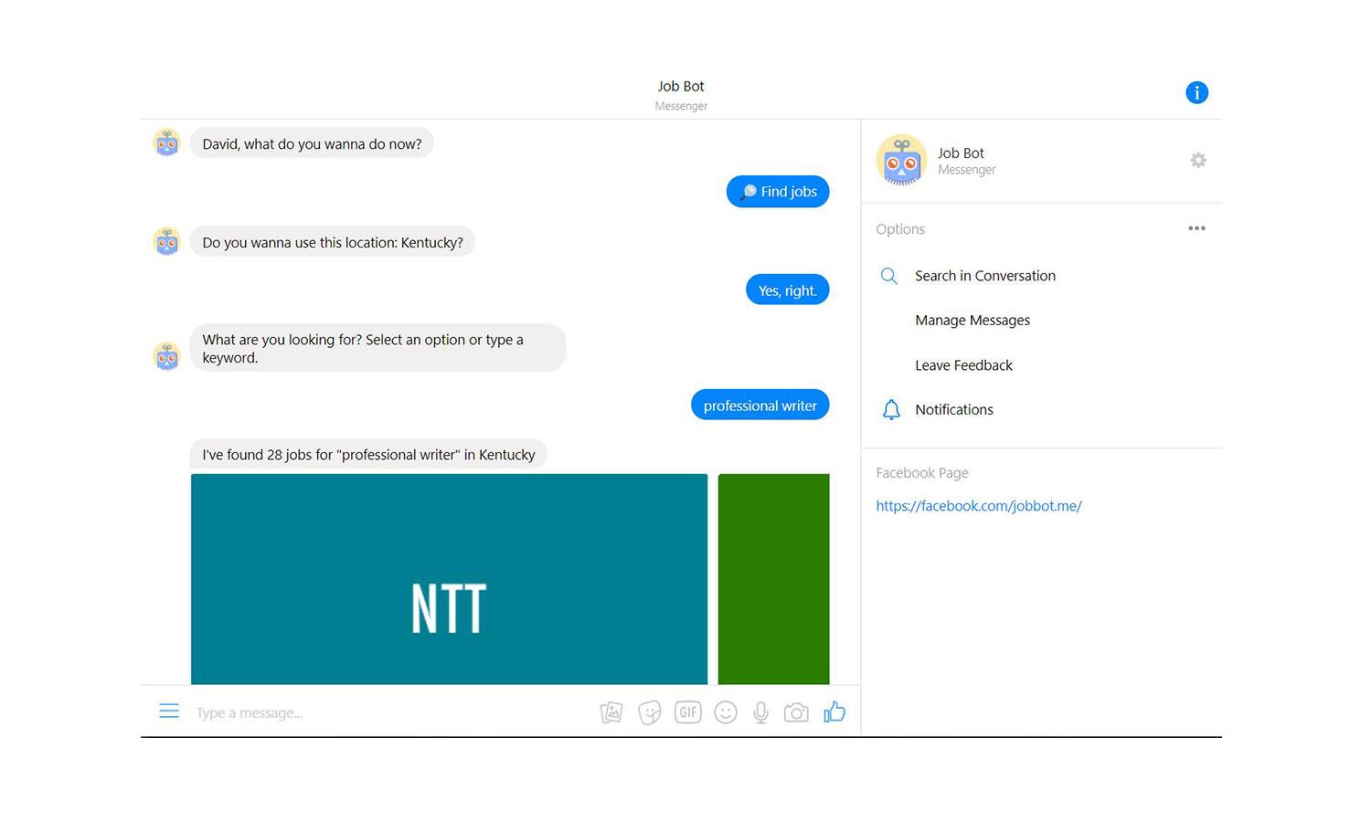Click the NTT job card image
Screen dimensions: 1371x822
[x=449, y=578]
